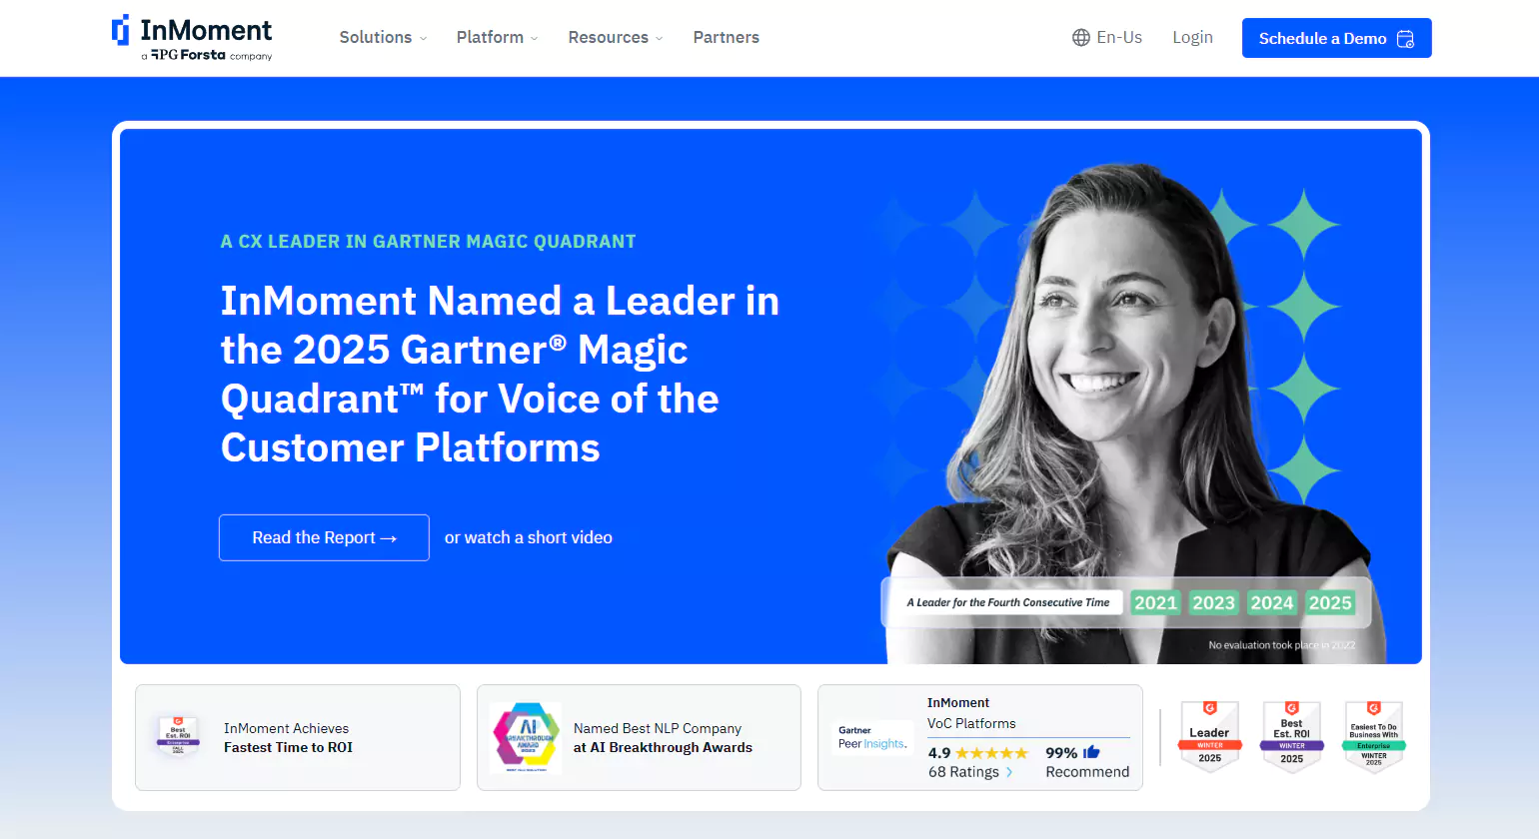
Task: Click the Login link
Action: pos(1192,38)
